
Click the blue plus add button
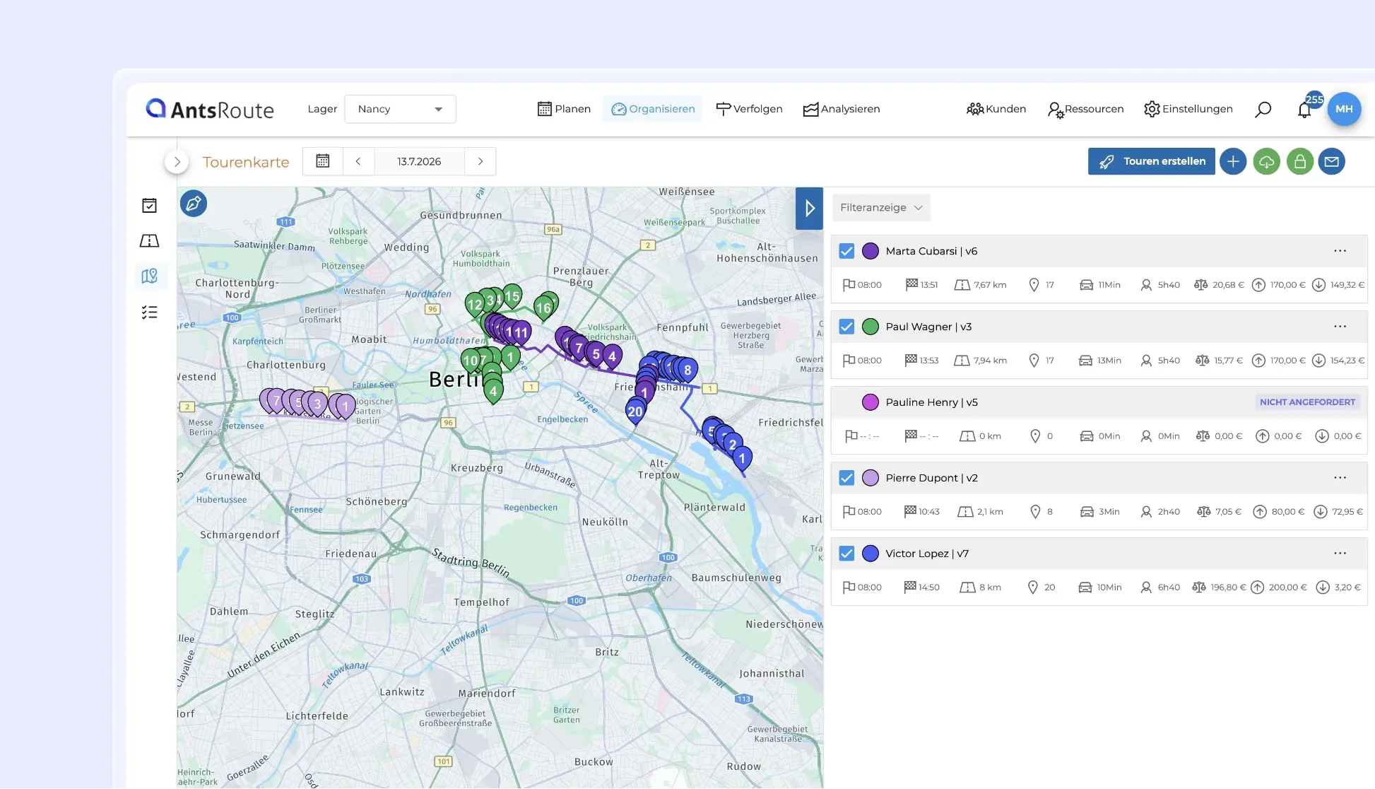[x=1233, y=161]
